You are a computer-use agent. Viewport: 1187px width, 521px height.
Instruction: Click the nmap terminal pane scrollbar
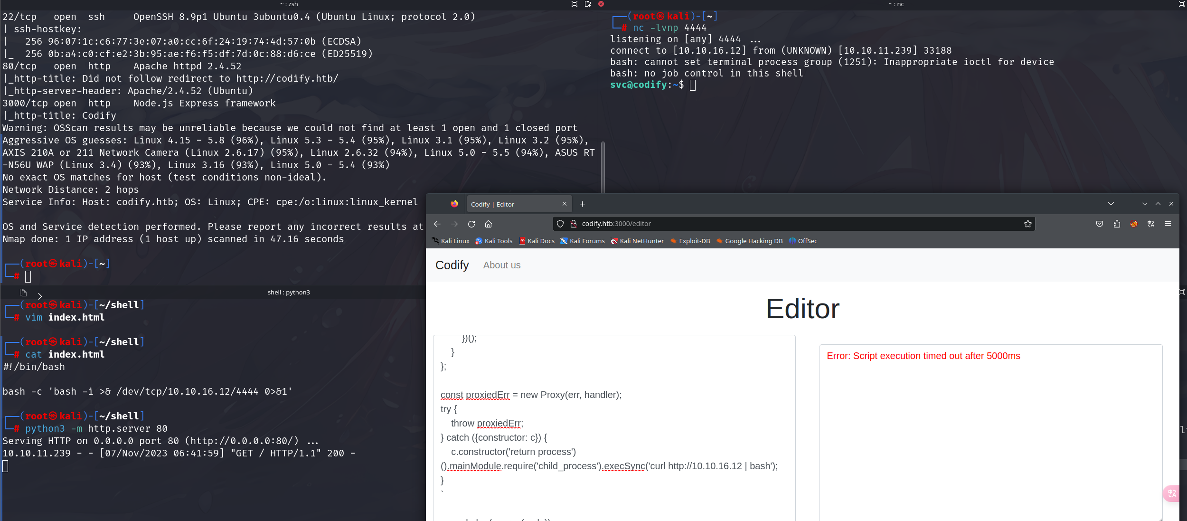(603, 166)
